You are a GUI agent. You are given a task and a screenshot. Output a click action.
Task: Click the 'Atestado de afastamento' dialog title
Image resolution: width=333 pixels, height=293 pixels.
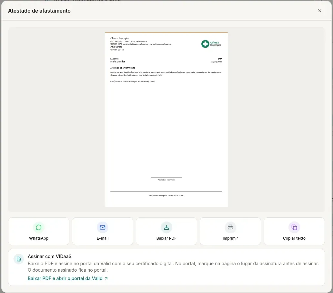point(39,11)
